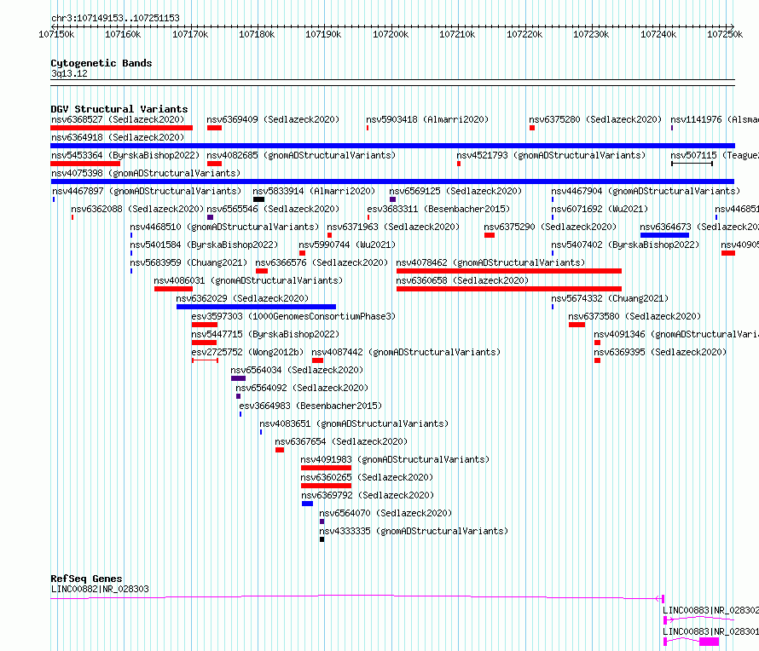759x651 pixels.
Task: Open nsv5453364 (ByrskaBishop2022) variant
Action: pyautogui.click(x=125, y=155)
